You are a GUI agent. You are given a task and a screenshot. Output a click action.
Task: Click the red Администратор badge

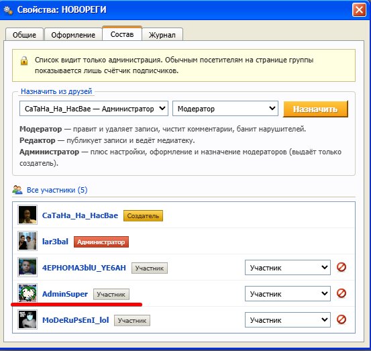101,242
